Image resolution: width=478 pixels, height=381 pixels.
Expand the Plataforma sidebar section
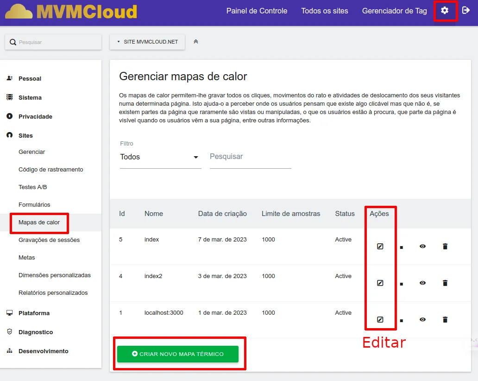(x=34, y=313)
